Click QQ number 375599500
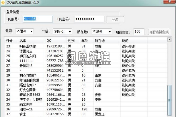The width and height of the screenshot is (176, 117). 55,85
